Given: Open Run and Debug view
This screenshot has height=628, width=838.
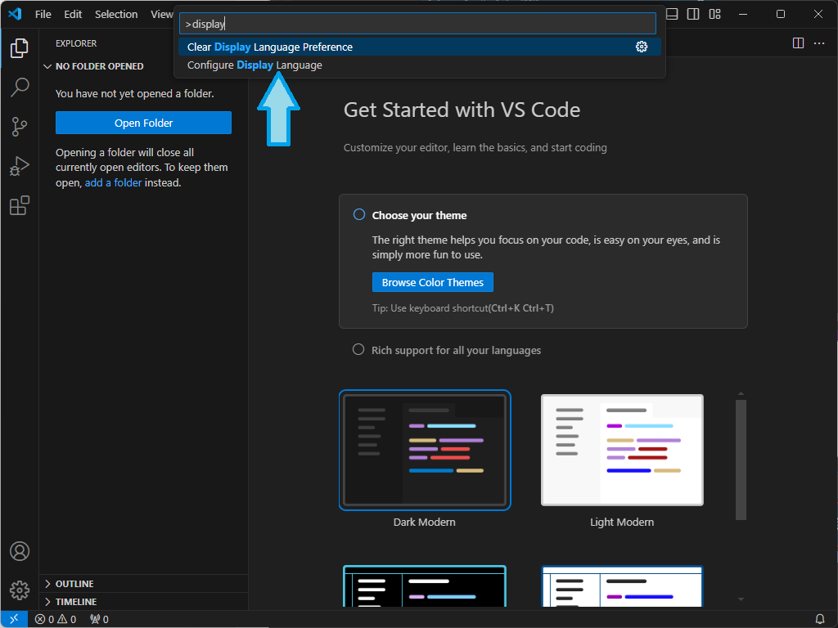Looking at the screenshot, I should pyautogui.click(x=20, y=166).
